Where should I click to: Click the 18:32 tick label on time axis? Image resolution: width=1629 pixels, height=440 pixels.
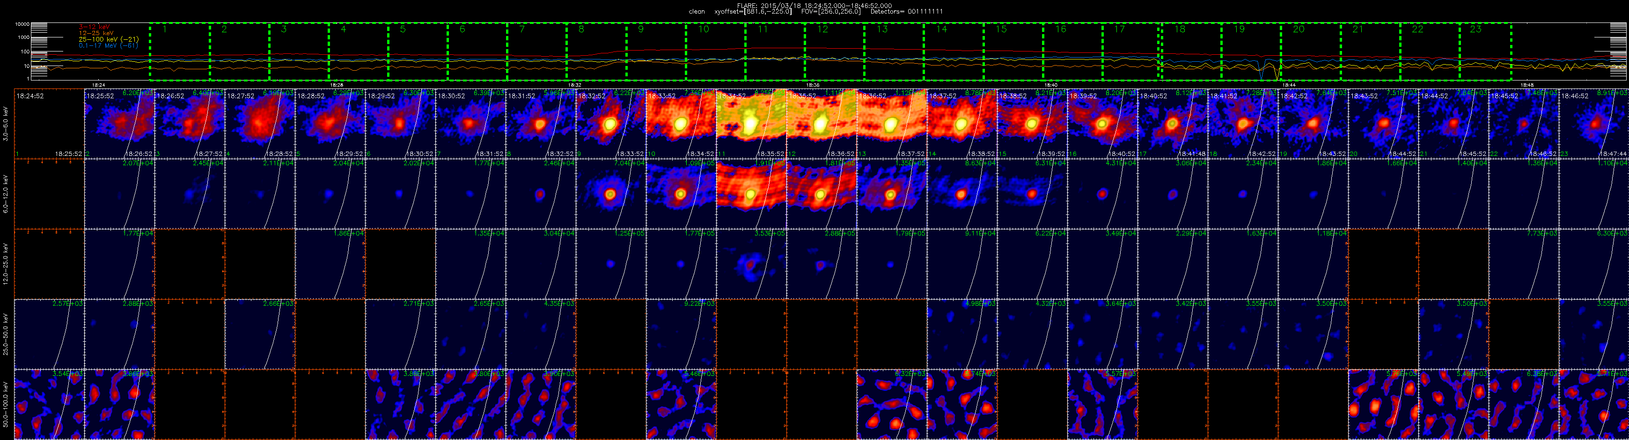[x=574, y=84]
